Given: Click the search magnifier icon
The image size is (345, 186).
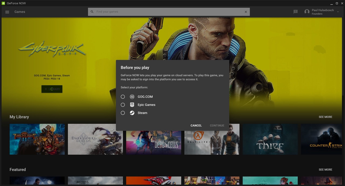Looking at the screenshot, I should coord(92,12).
